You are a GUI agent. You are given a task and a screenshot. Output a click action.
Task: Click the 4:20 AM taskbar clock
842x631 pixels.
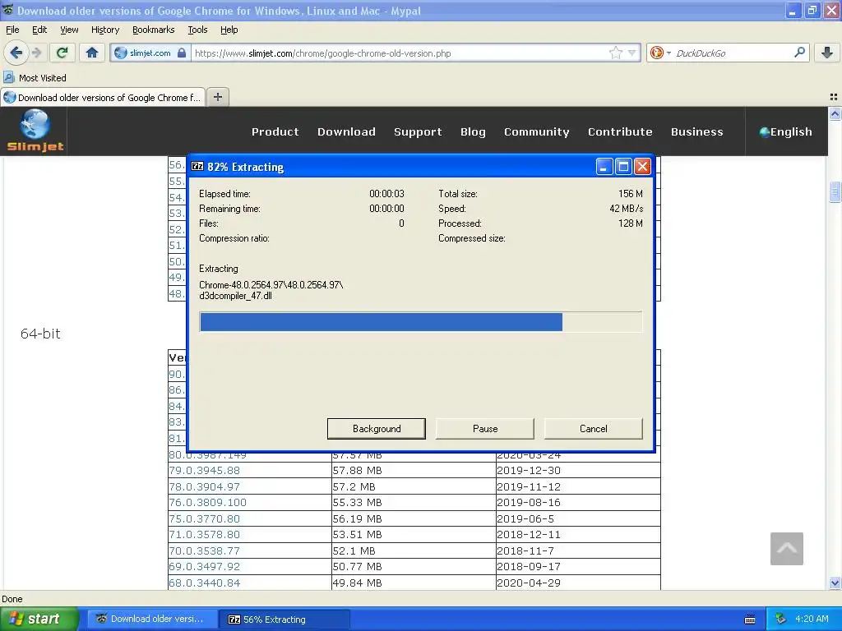tap(812, 619)
